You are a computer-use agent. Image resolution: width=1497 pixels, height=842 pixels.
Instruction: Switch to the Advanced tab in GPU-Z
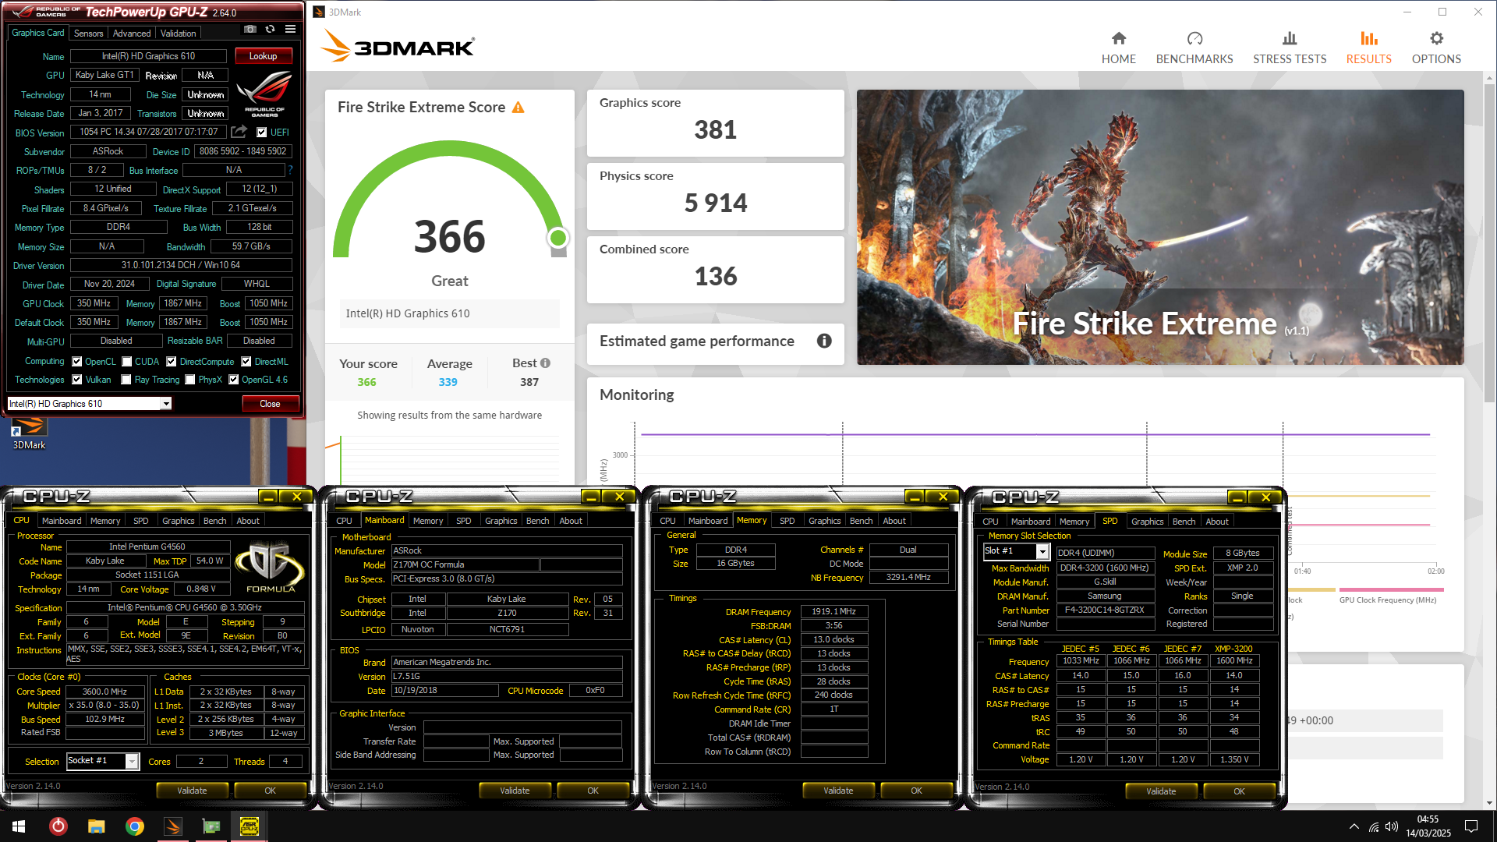[131, 33]
